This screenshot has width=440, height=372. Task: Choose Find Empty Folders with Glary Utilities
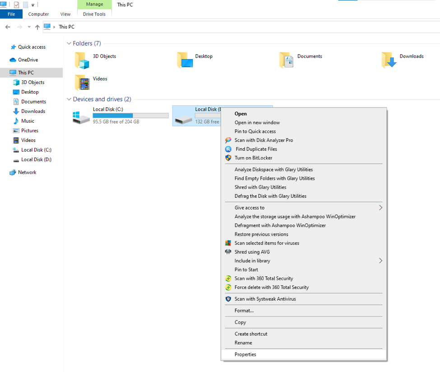[304, 178]
